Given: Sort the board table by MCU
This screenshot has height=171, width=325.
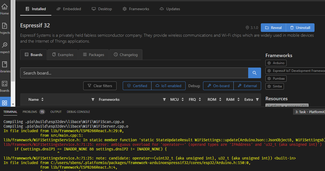Looking at the screenshot, I should [183, 99].
